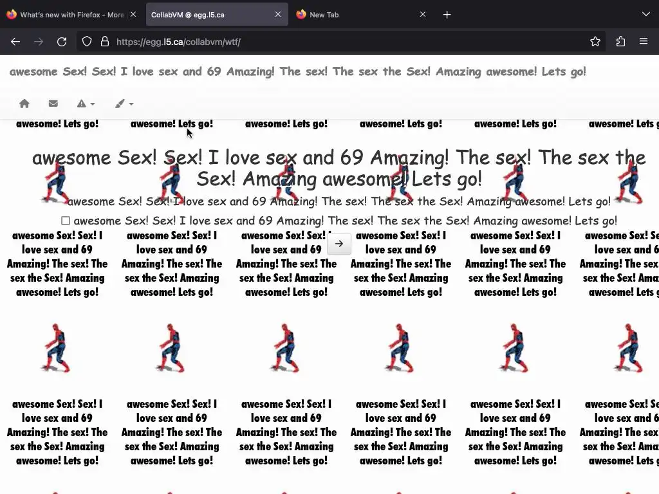Go back with the browser back arrow
Image resolution: width=659 pixels, height=494 pixels.
click(15, 42)
